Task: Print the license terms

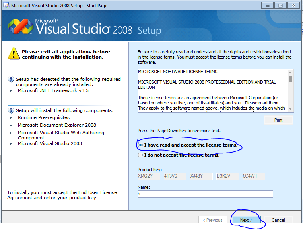Action: [x=278, y=120]
